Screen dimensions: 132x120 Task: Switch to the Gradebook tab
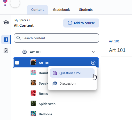pos(61,10)
